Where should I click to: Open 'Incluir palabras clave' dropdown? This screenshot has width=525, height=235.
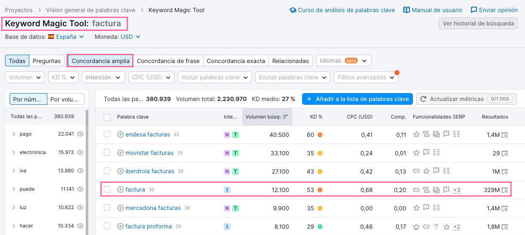215,77
